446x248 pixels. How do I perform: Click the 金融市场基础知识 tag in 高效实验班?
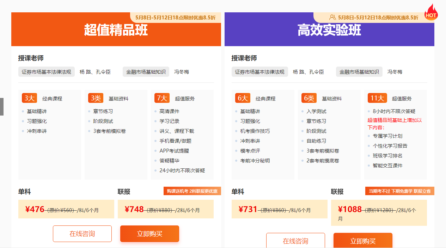tap(359, 72)
